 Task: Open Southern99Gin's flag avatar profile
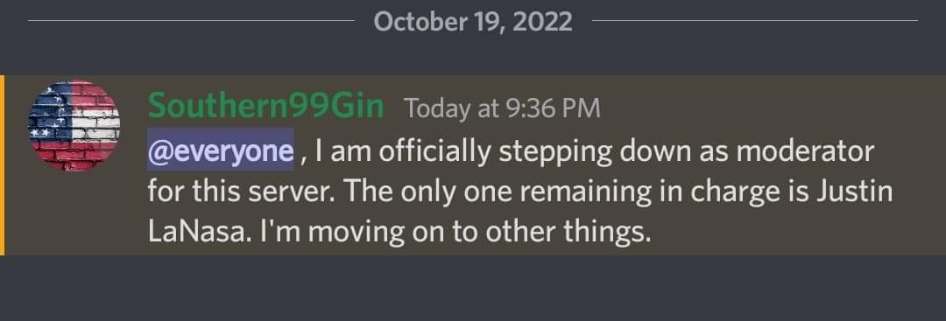(74, 125)
